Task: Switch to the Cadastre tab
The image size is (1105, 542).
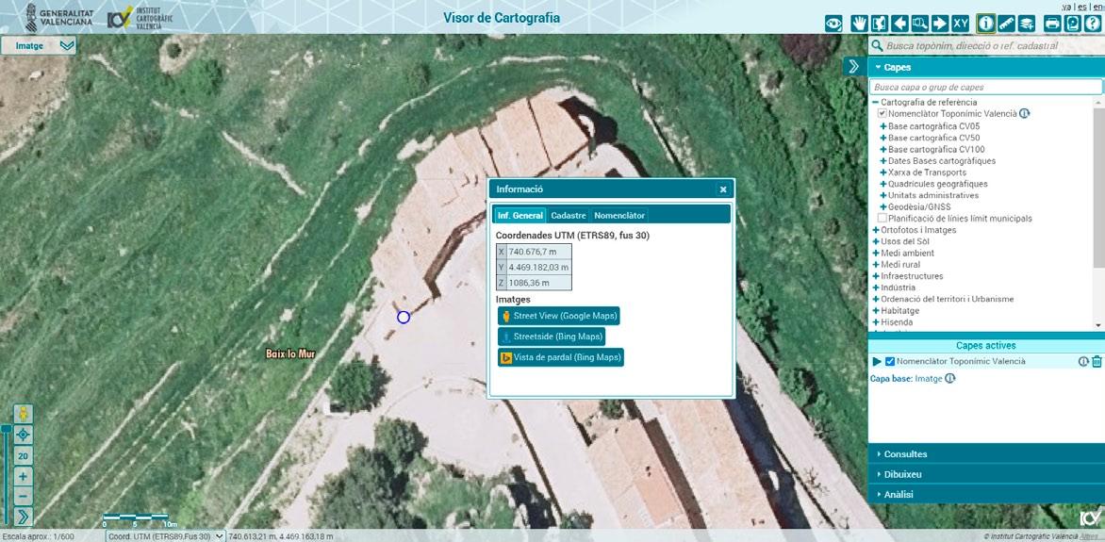Action: click(x=568, y=216)
